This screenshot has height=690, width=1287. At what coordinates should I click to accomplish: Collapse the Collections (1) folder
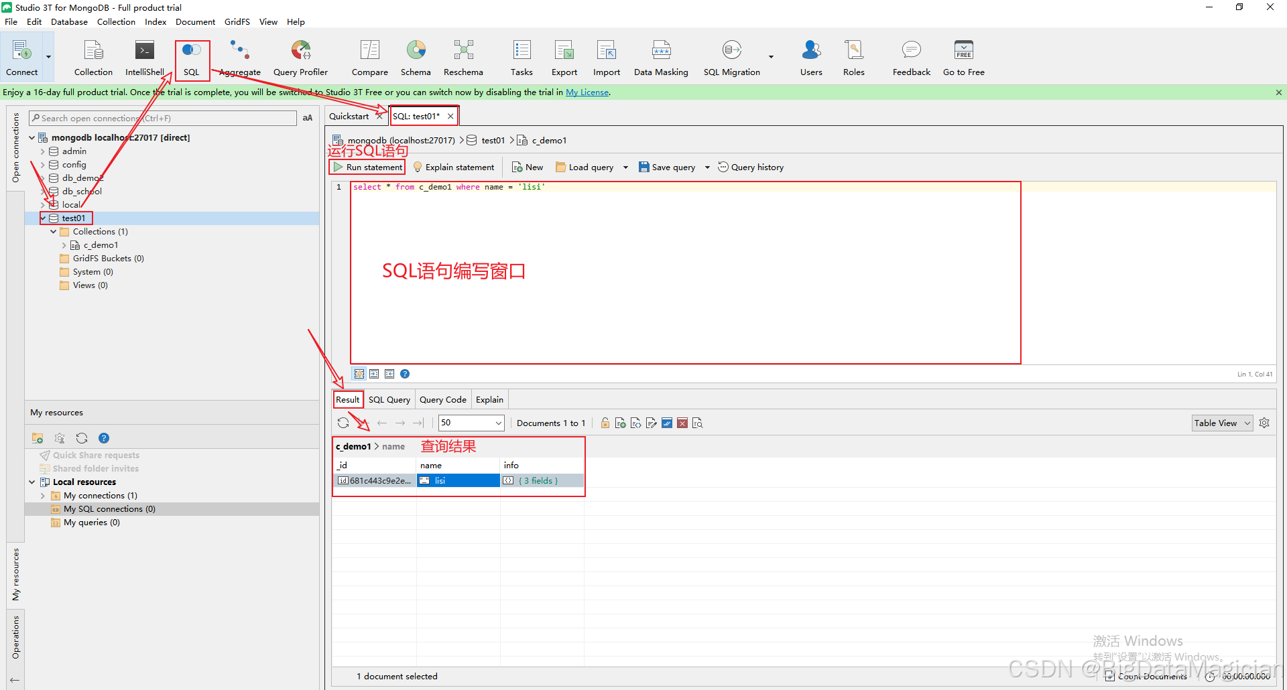[54, 232]
